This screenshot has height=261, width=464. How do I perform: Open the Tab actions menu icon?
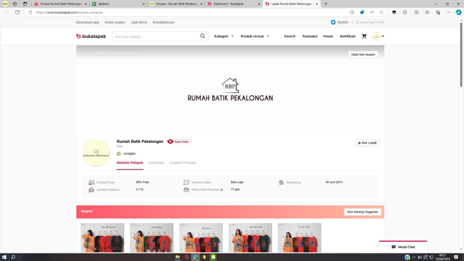click(x=25, y=4)
